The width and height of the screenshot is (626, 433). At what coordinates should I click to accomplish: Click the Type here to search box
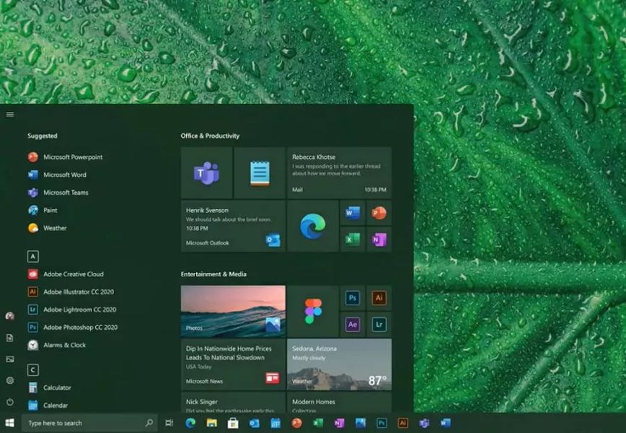[x=89, y=423]
